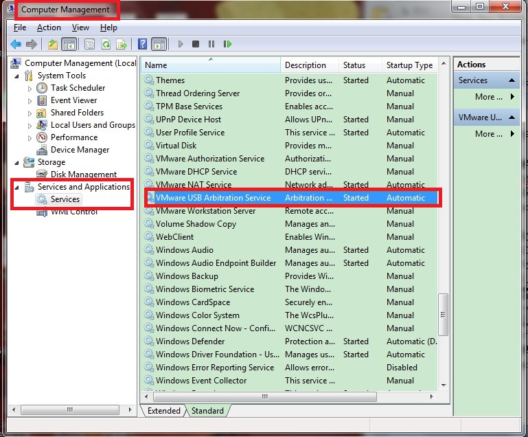Expand the Shared Folders tree node
This screenshot has width=528, height=437.
pyautogui.click(x=30, y=113)
